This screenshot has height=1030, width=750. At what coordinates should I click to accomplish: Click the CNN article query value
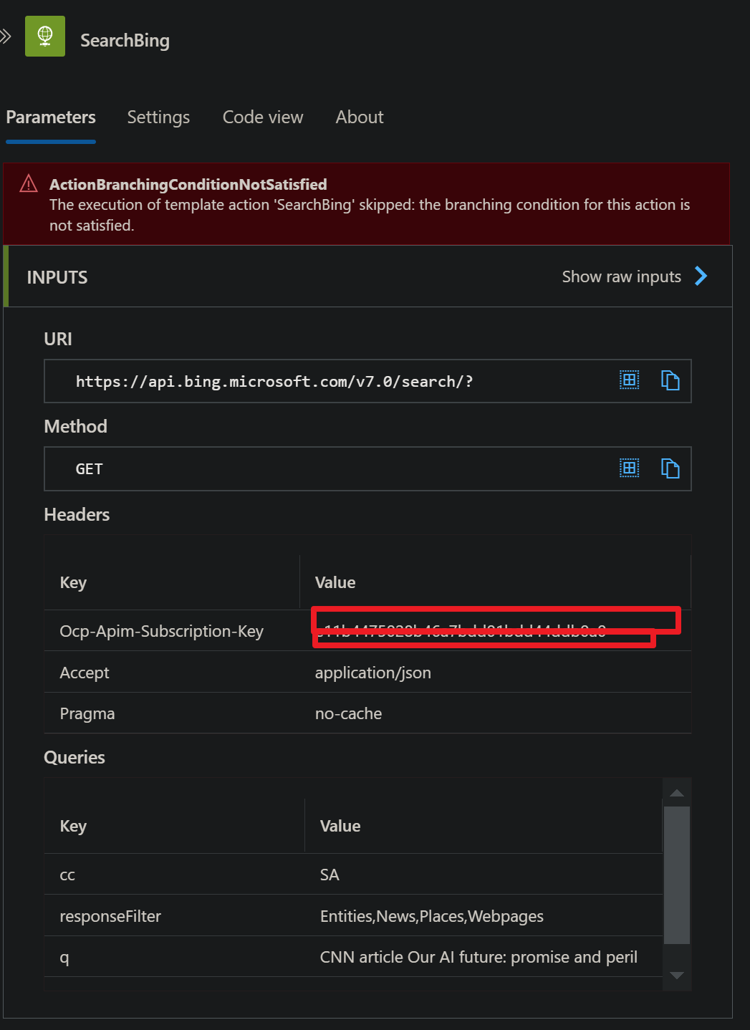(x=479, y=957)
